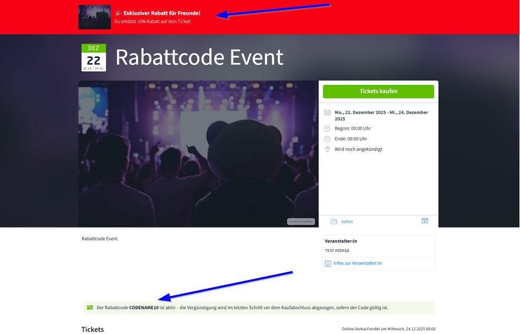
Task: Click the concert thumbnail in the red banner
Action: 95,17
